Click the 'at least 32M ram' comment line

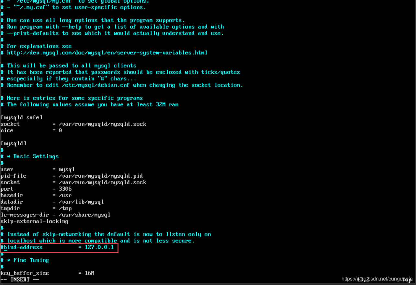[x=90, y=105]
